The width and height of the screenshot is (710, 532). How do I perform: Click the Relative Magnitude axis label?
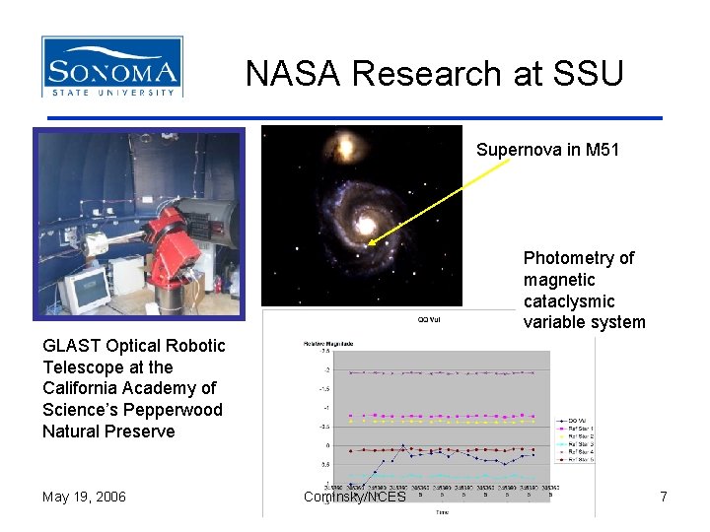pyautogui.click(x=328, y=344)
